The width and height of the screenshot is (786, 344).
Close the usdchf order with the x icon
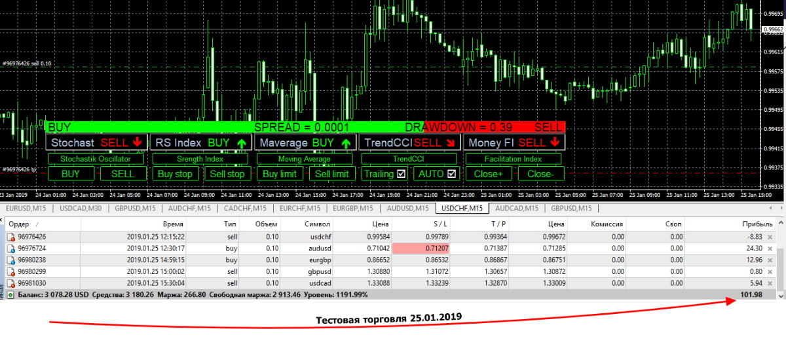pos(770,237)
